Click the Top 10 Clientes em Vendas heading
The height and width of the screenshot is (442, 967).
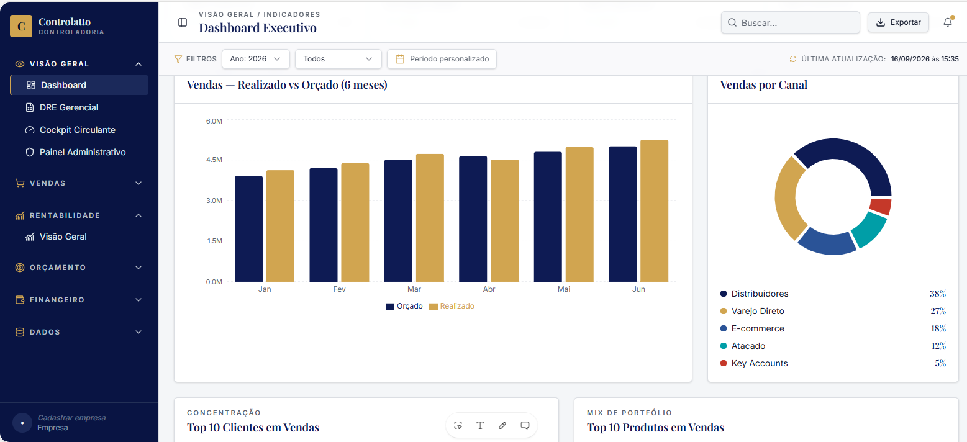(253, 427)
